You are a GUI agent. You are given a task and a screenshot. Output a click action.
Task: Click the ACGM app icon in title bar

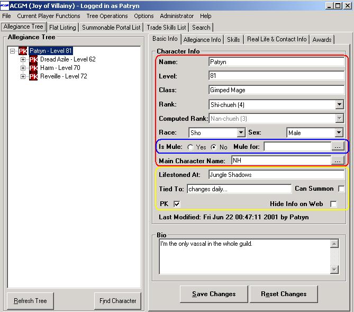pyautogui.click(x=5, y=5)
